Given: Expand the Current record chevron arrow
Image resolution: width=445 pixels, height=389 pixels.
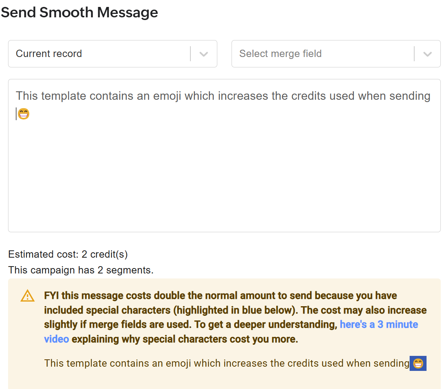Looking at the screenshot, I should point(204,54).
